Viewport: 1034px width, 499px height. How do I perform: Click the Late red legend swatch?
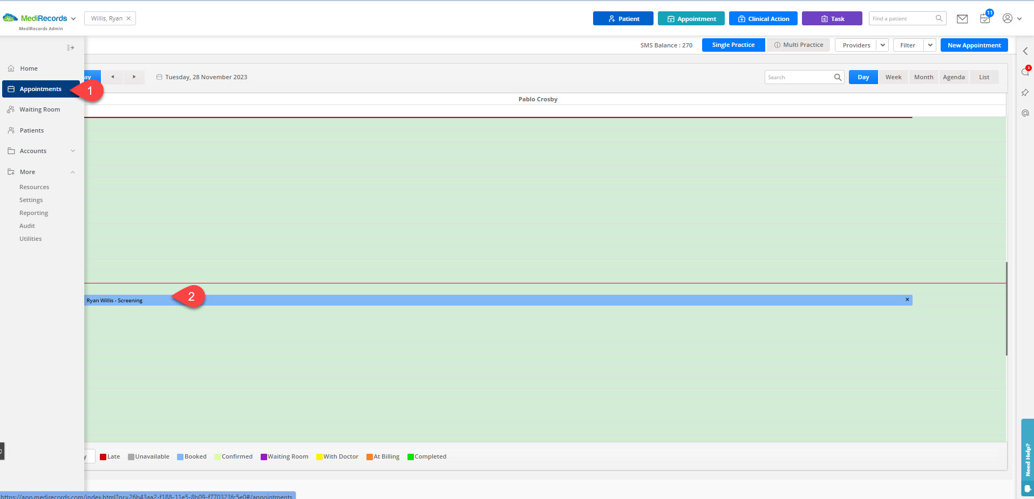[103, 457]
